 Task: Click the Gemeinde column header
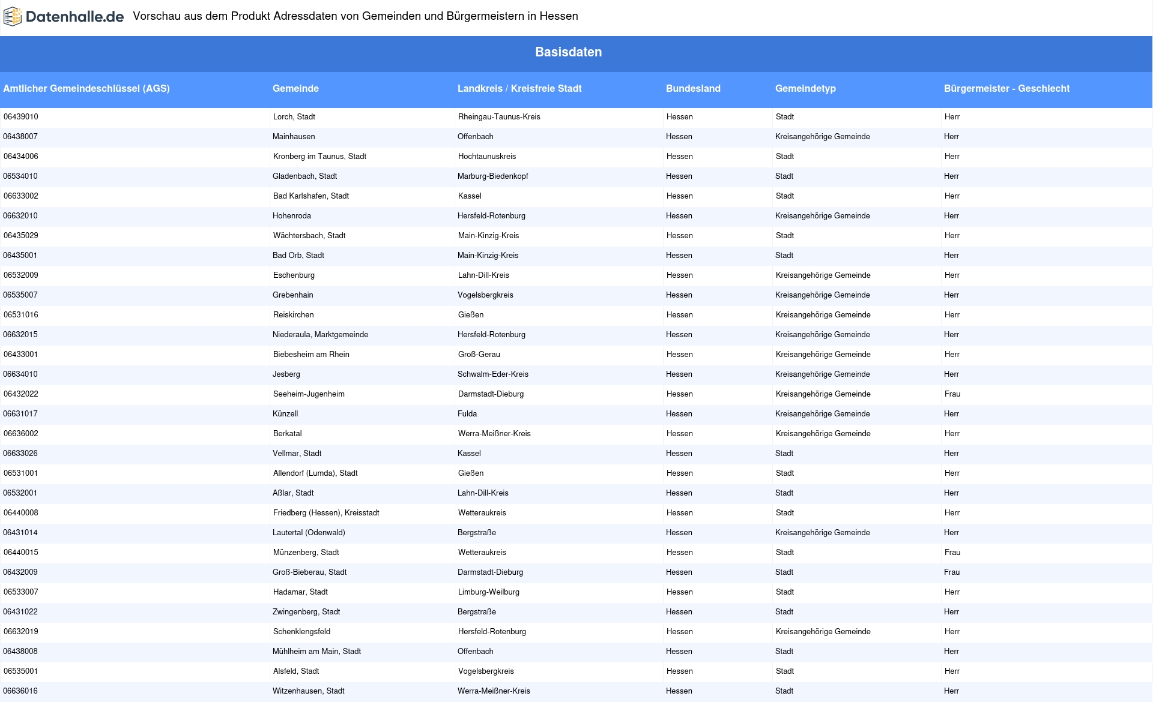click(x=295, y=89)
